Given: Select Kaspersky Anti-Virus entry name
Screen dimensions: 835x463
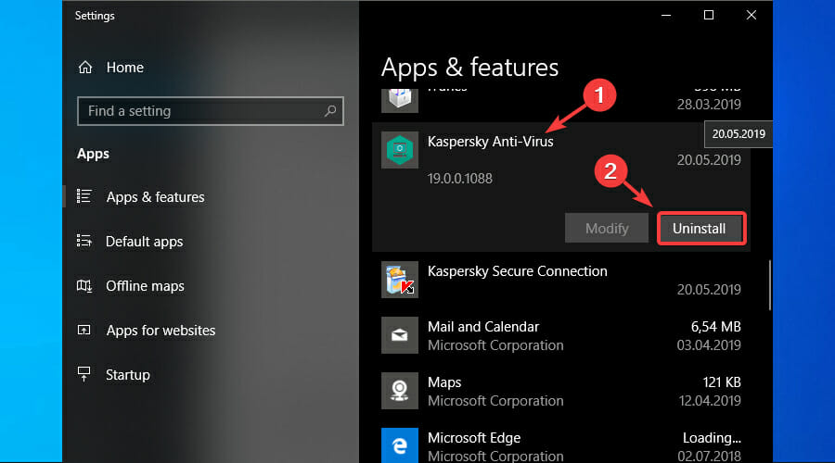Looking at the screenshot, I should click(491, 142).
